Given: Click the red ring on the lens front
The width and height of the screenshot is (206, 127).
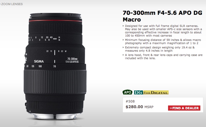Looking at the screenshot, I should (x=55, y=21).
